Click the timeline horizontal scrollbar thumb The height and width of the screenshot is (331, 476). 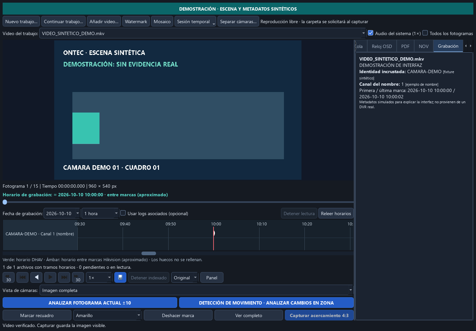pyautogui.click(x=149, y=253)
